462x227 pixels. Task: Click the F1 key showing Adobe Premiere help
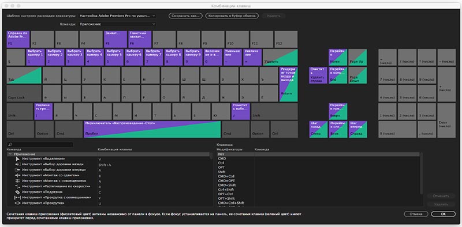(x=18, y=39)
